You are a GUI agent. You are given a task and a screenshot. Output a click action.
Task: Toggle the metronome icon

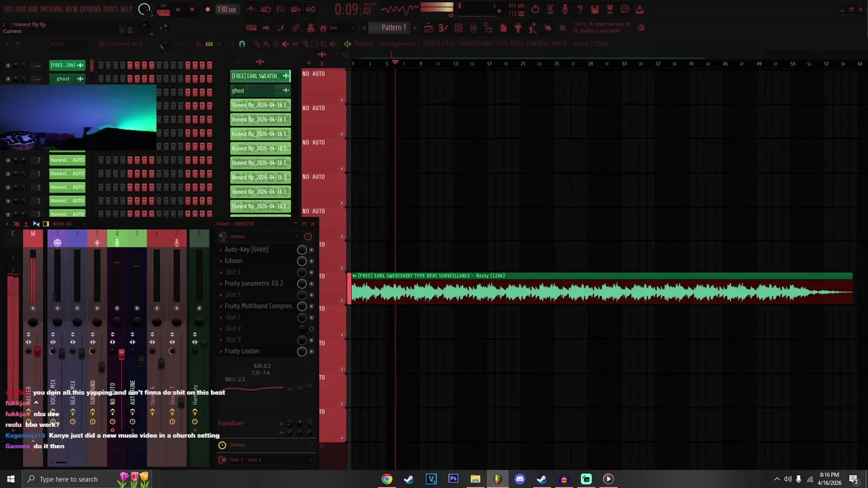tap(251, 9)
